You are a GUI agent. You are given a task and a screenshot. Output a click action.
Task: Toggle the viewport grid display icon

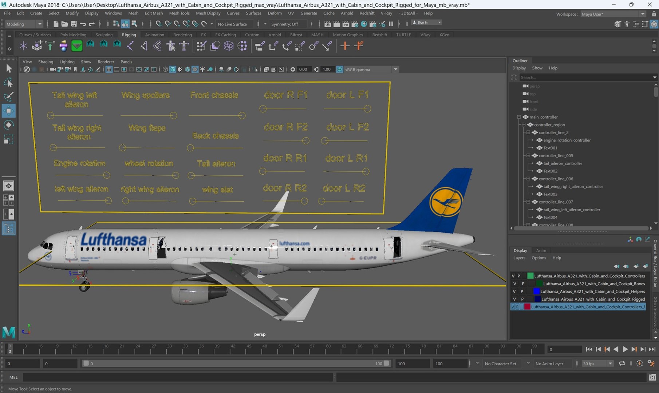click(x=108, y=69)
